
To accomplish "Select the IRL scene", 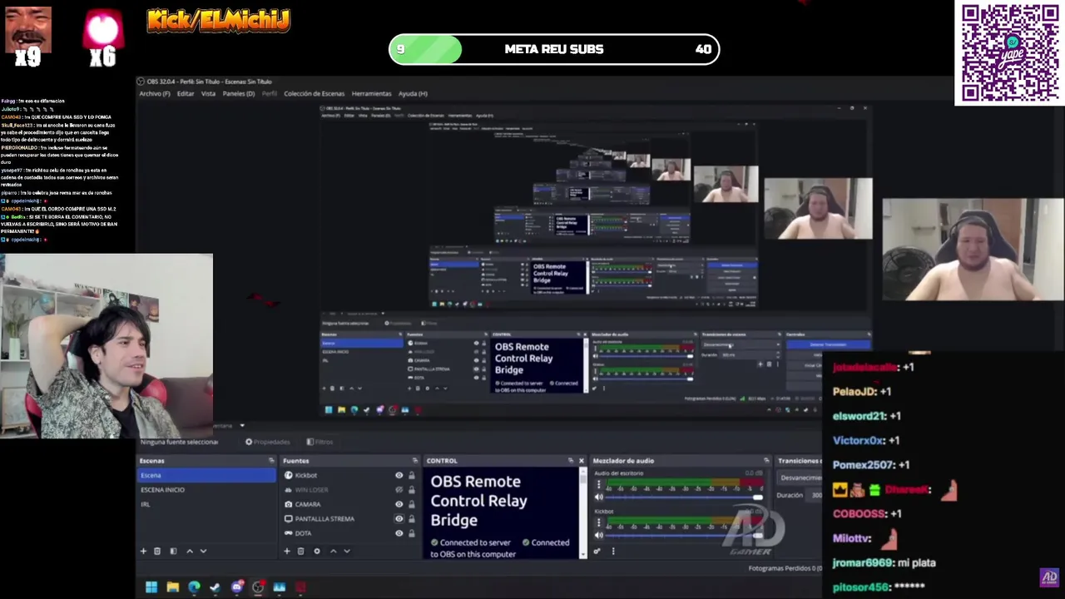I will 206,504.
